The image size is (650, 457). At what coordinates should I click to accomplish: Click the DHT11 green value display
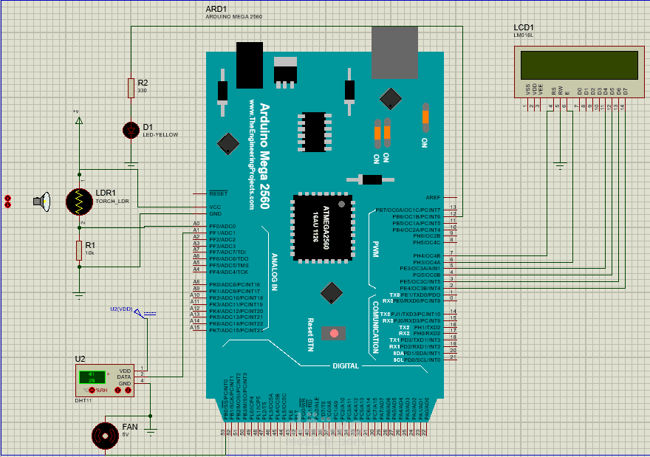[92, 377]
